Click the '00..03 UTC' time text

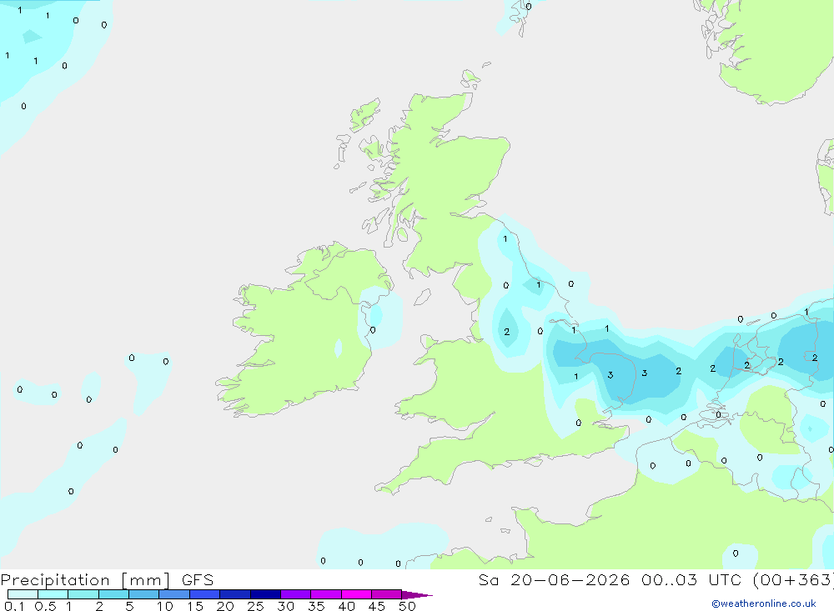pyautogui.click(x=691, y=580)
